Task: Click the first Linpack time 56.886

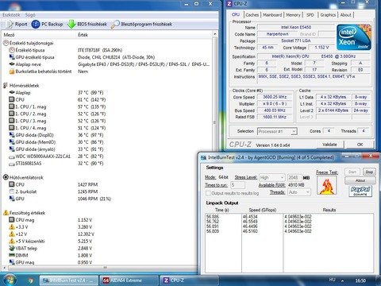Action: click(x=213, y=217)
